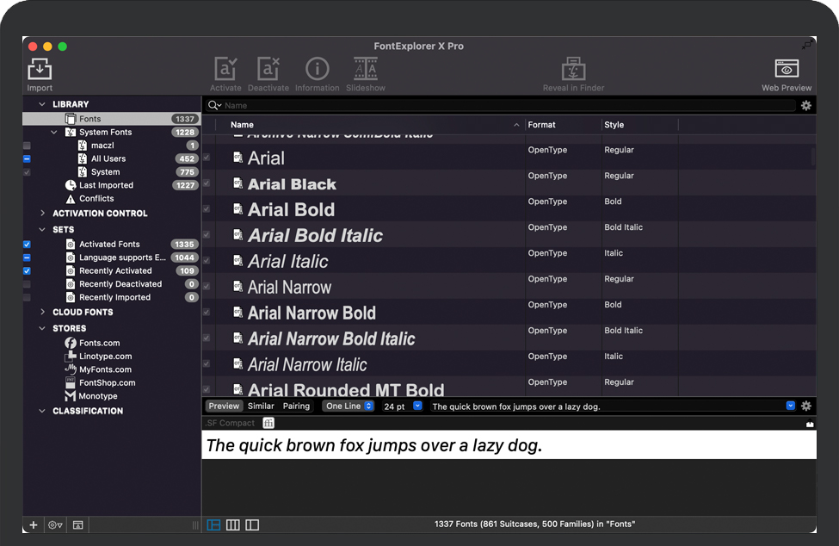Switch to the Pairing tab

(x=296, y=406)
